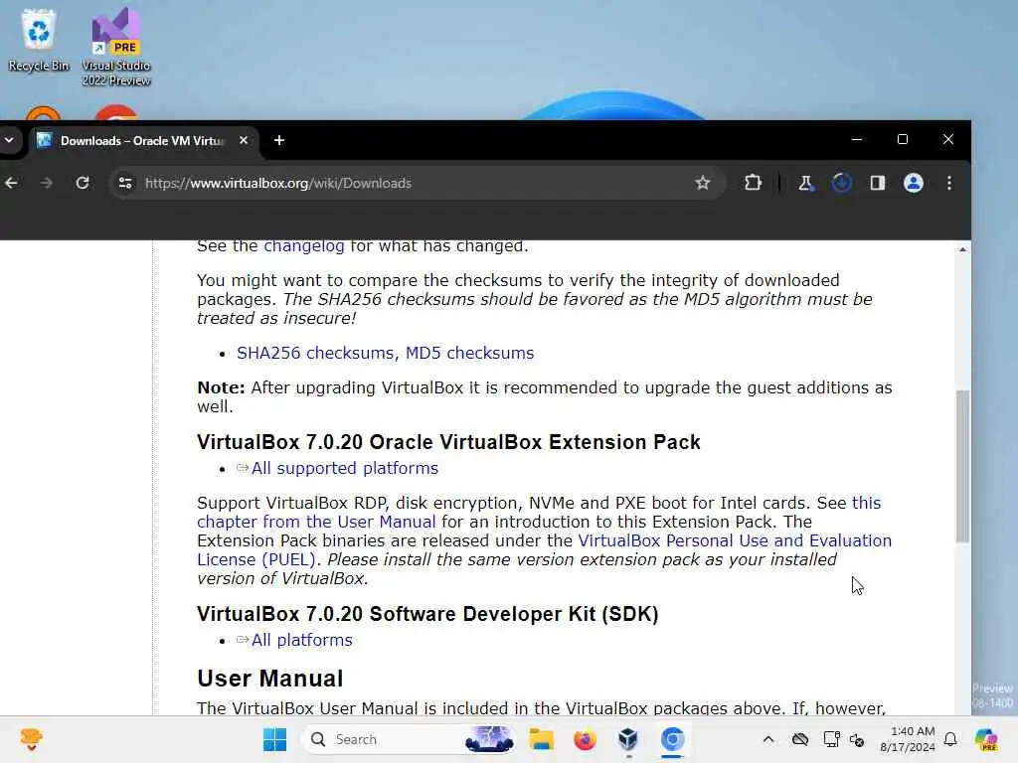Download the SDK for All platforms

[302, 641]
